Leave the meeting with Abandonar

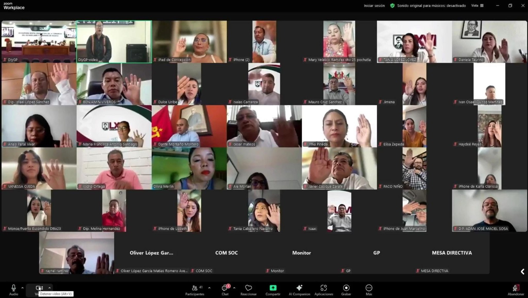pos(515,289)
